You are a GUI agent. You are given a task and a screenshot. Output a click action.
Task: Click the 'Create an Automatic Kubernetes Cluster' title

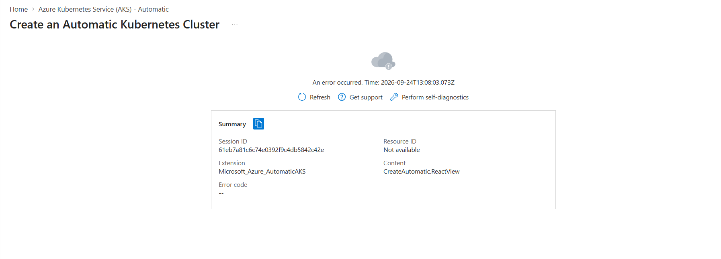pos(115,24)
